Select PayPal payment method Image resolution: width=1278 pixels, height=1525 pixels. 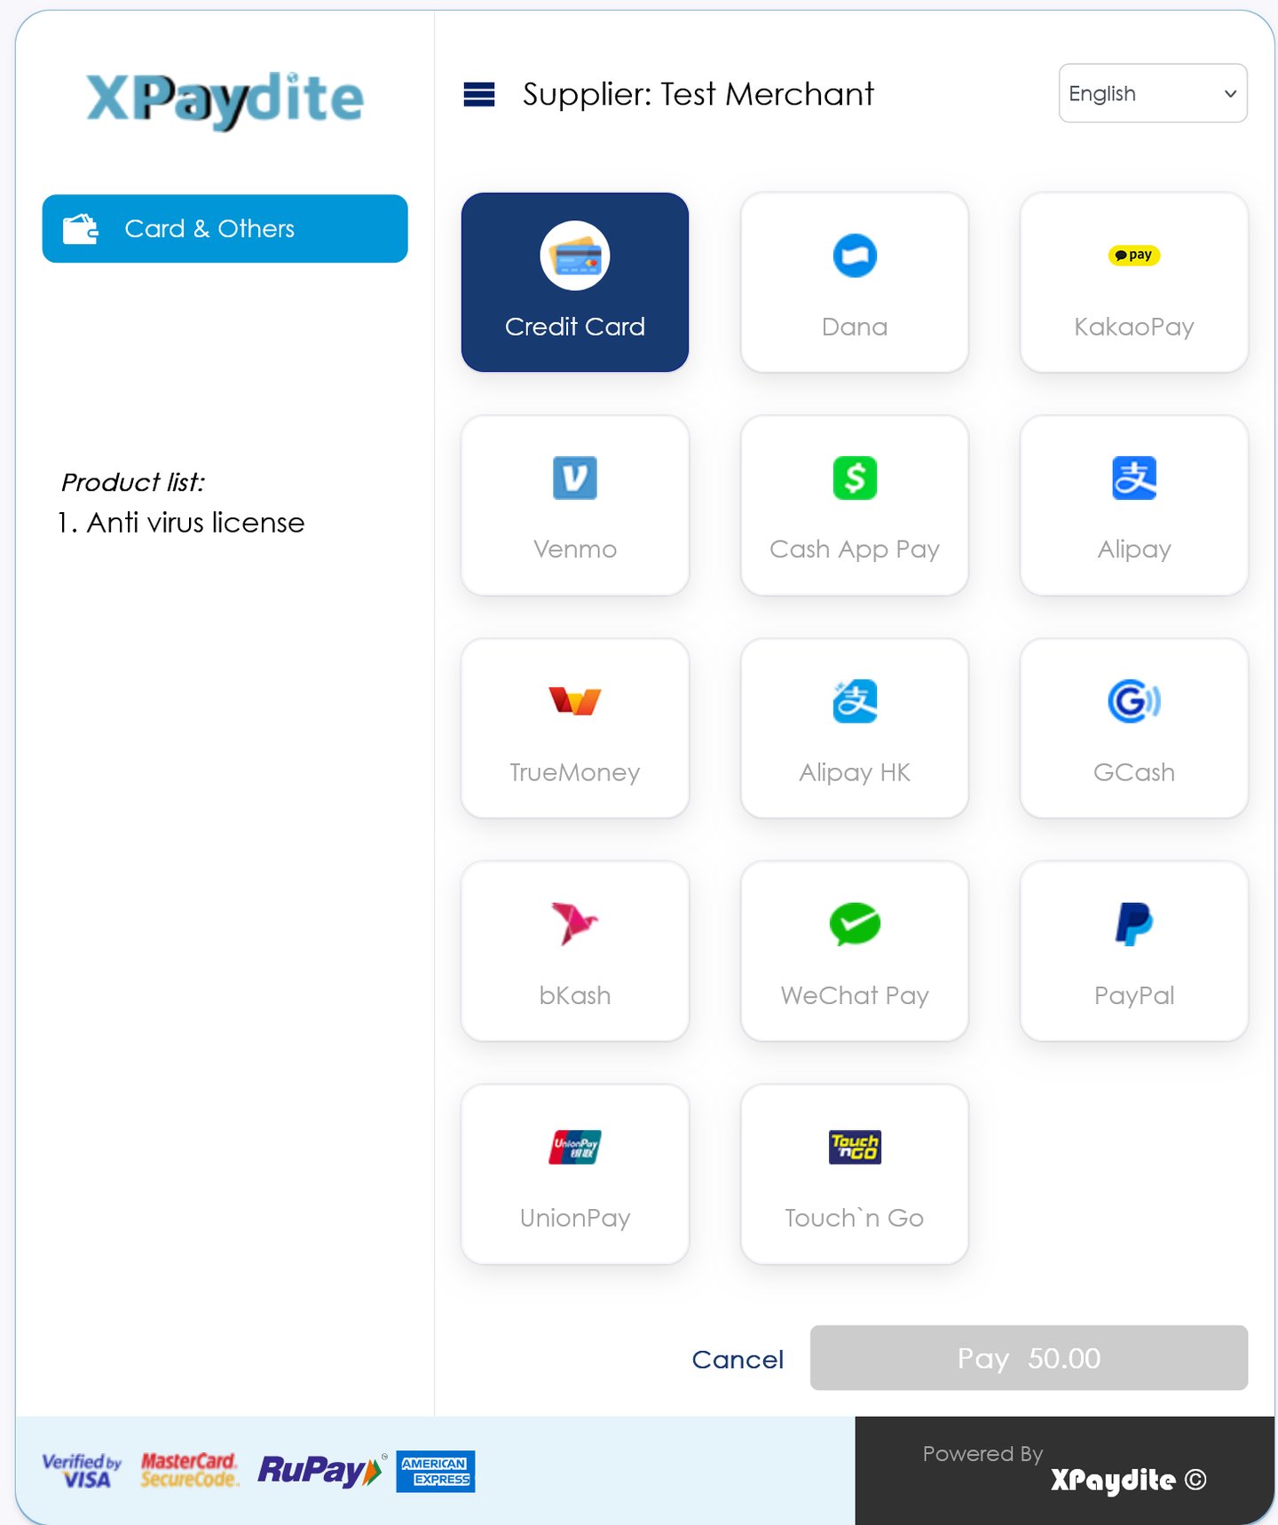(x=1134, y=951)
